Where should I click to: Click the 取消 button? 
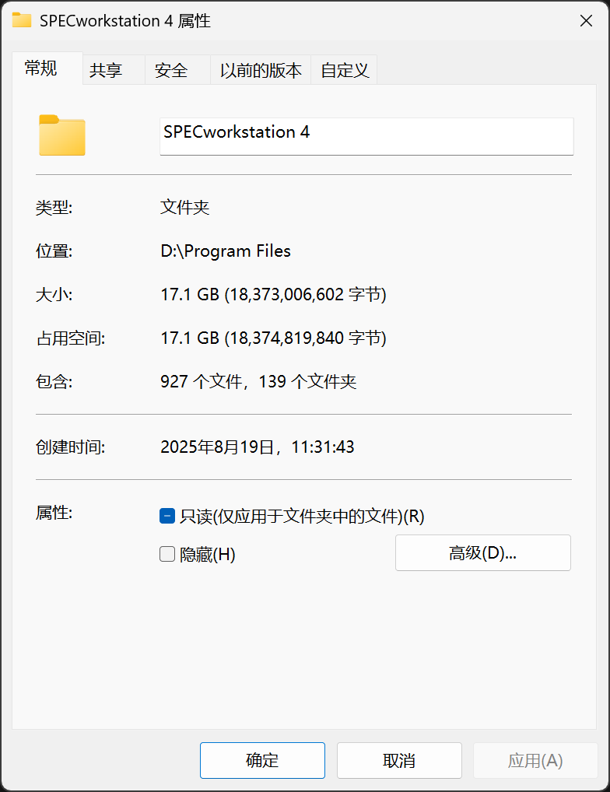[x=399, y=760]
